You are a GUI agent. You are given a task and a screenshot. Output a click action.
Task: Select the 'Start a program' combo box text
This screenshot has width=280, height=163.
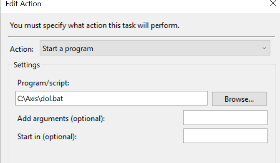[x=68, y=49]
